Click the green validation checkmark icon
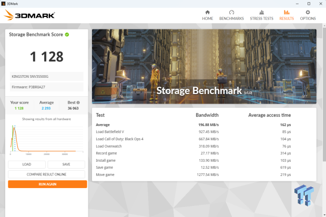326x217 pixels. (67, 35)
